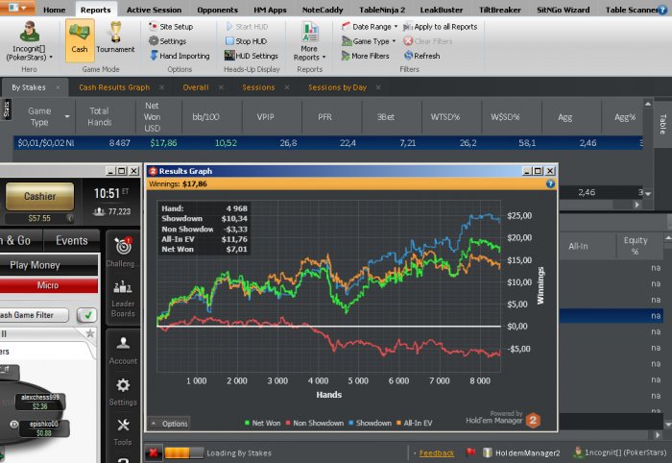Viewport: 672px width, 463px height.
Task: Open NoteCaddy ribbon tab
Action: tap(323, 10)
